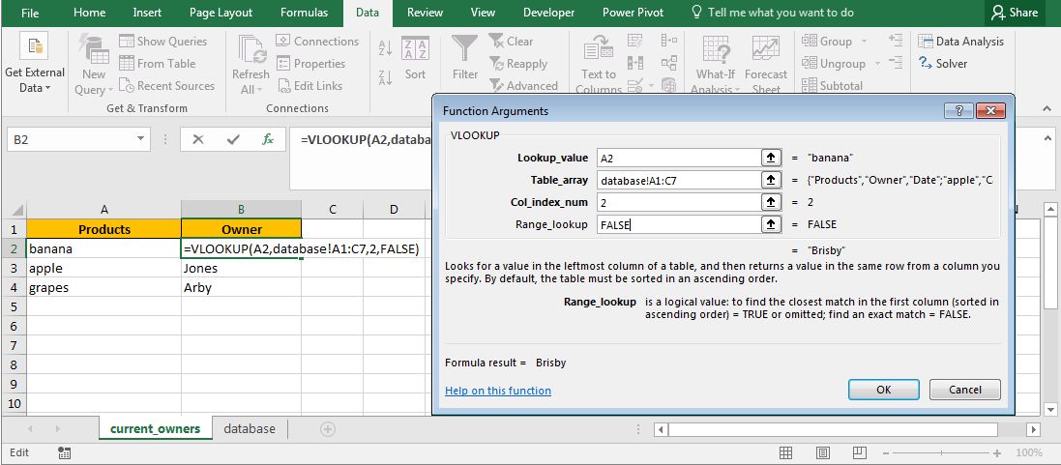The height and width of the screenshot is (465, 1061).
Task: Click the Lookup_value input field
Action: click(x=679, y=158)
